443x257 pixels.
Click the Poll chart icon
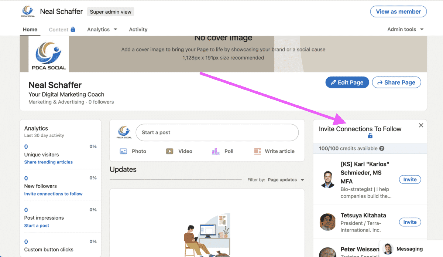pyautogui.click(x=216, y=151)
